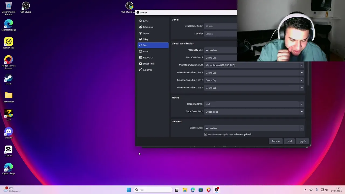
Task: Open volume control from the system tray
Action: (x=327, y=190)
